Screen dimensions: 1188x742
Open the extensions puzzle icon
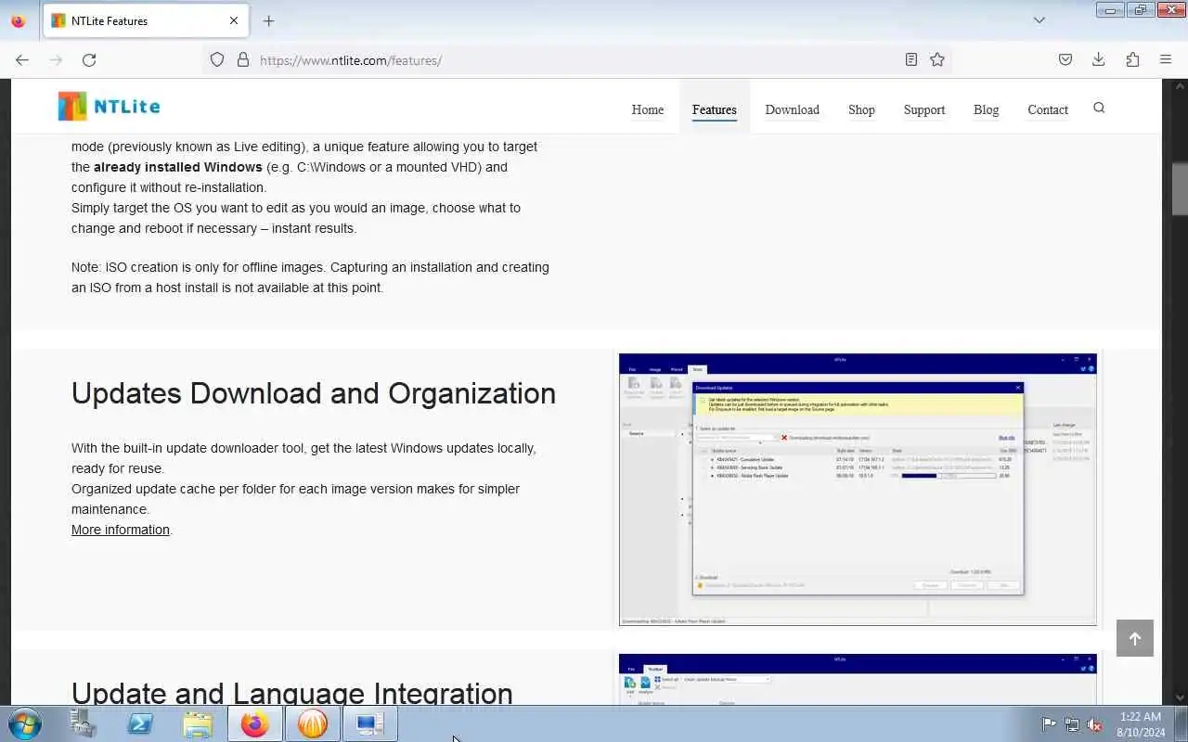click(1132, 59)
